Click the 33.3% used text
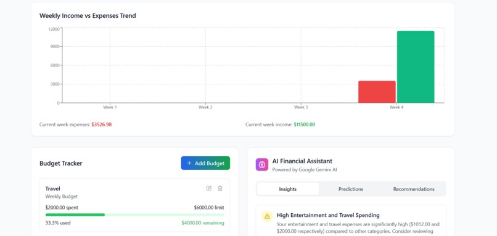Screen dimensions: 497x236 coord(58,223)
